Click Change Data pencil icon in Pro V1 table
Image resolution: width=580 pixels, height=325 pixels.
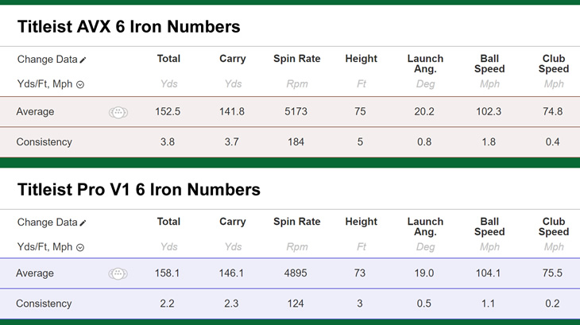pyautogui.click(x=83, y=223)
